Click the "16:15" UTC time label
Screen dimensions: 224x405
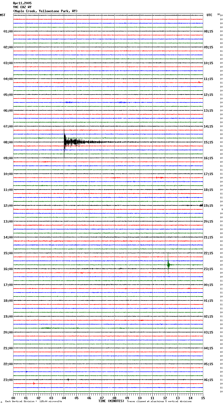(x=208, y=158)
